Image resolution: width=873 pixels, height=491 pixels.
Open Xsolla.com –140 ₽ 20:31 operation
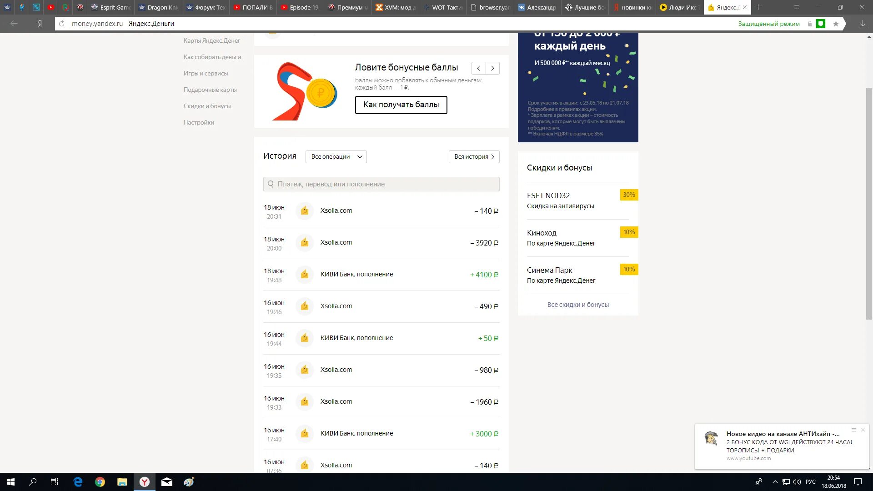point(381,211)
